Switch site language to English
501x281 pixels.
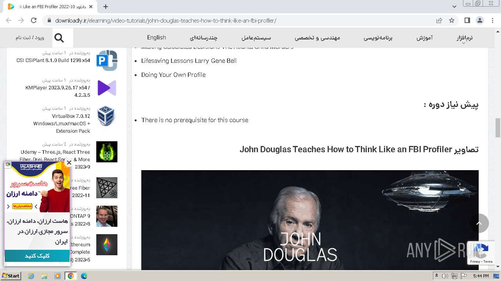157,37
